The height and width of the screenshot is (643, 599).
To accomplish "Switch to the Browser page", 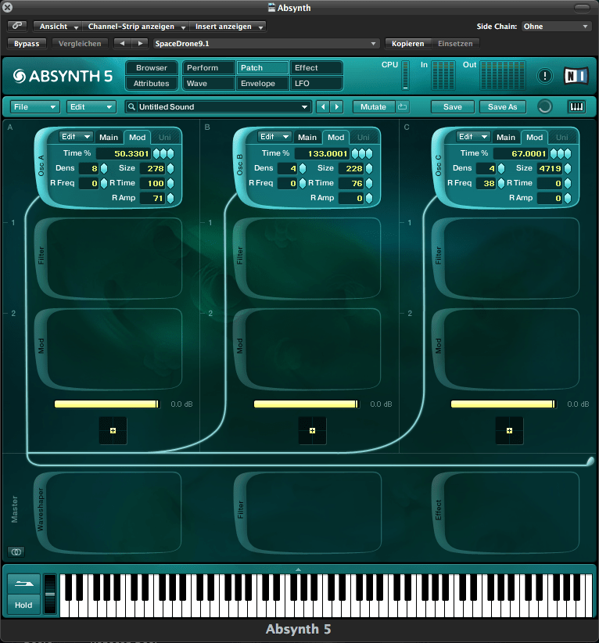I will pyautogui.click(x=152, y=67).
